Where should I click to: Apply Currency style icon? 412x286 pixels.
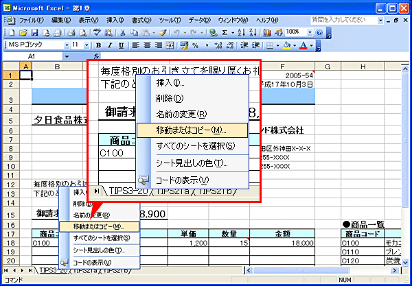tap(183, 46)
